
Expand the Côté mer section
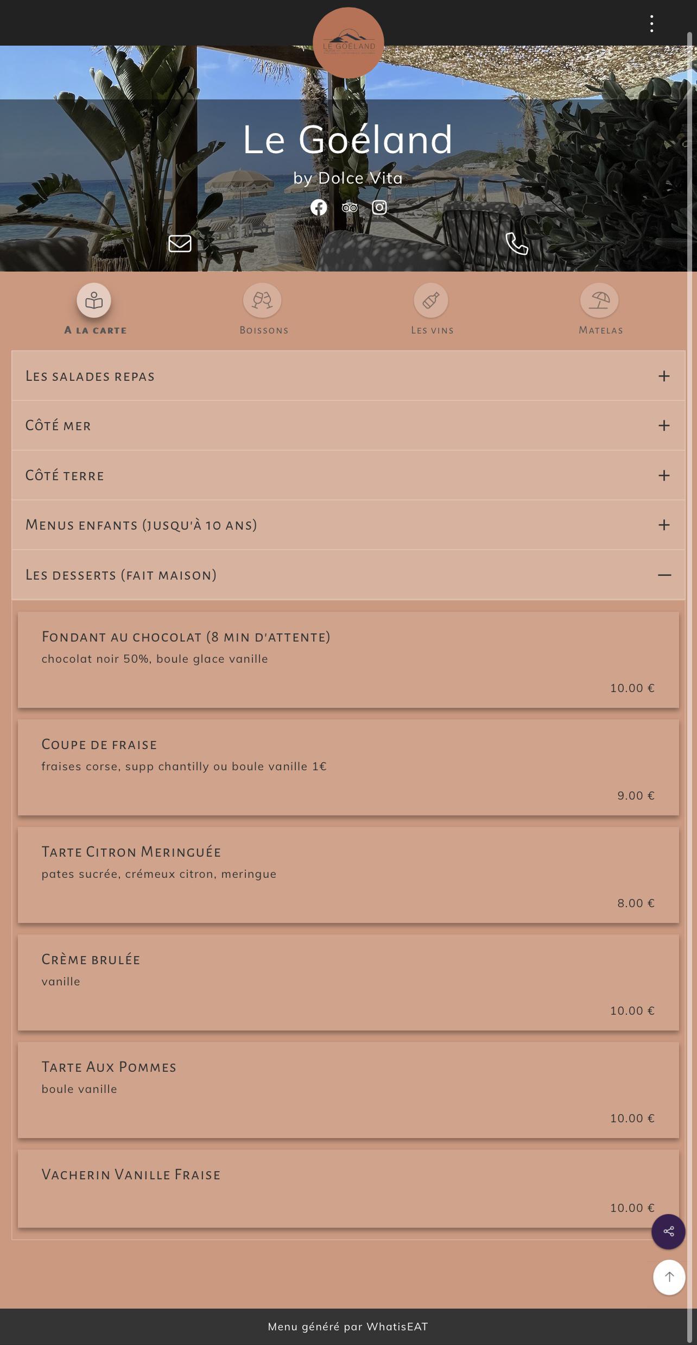pyautogui.click(x=348, y=425)
